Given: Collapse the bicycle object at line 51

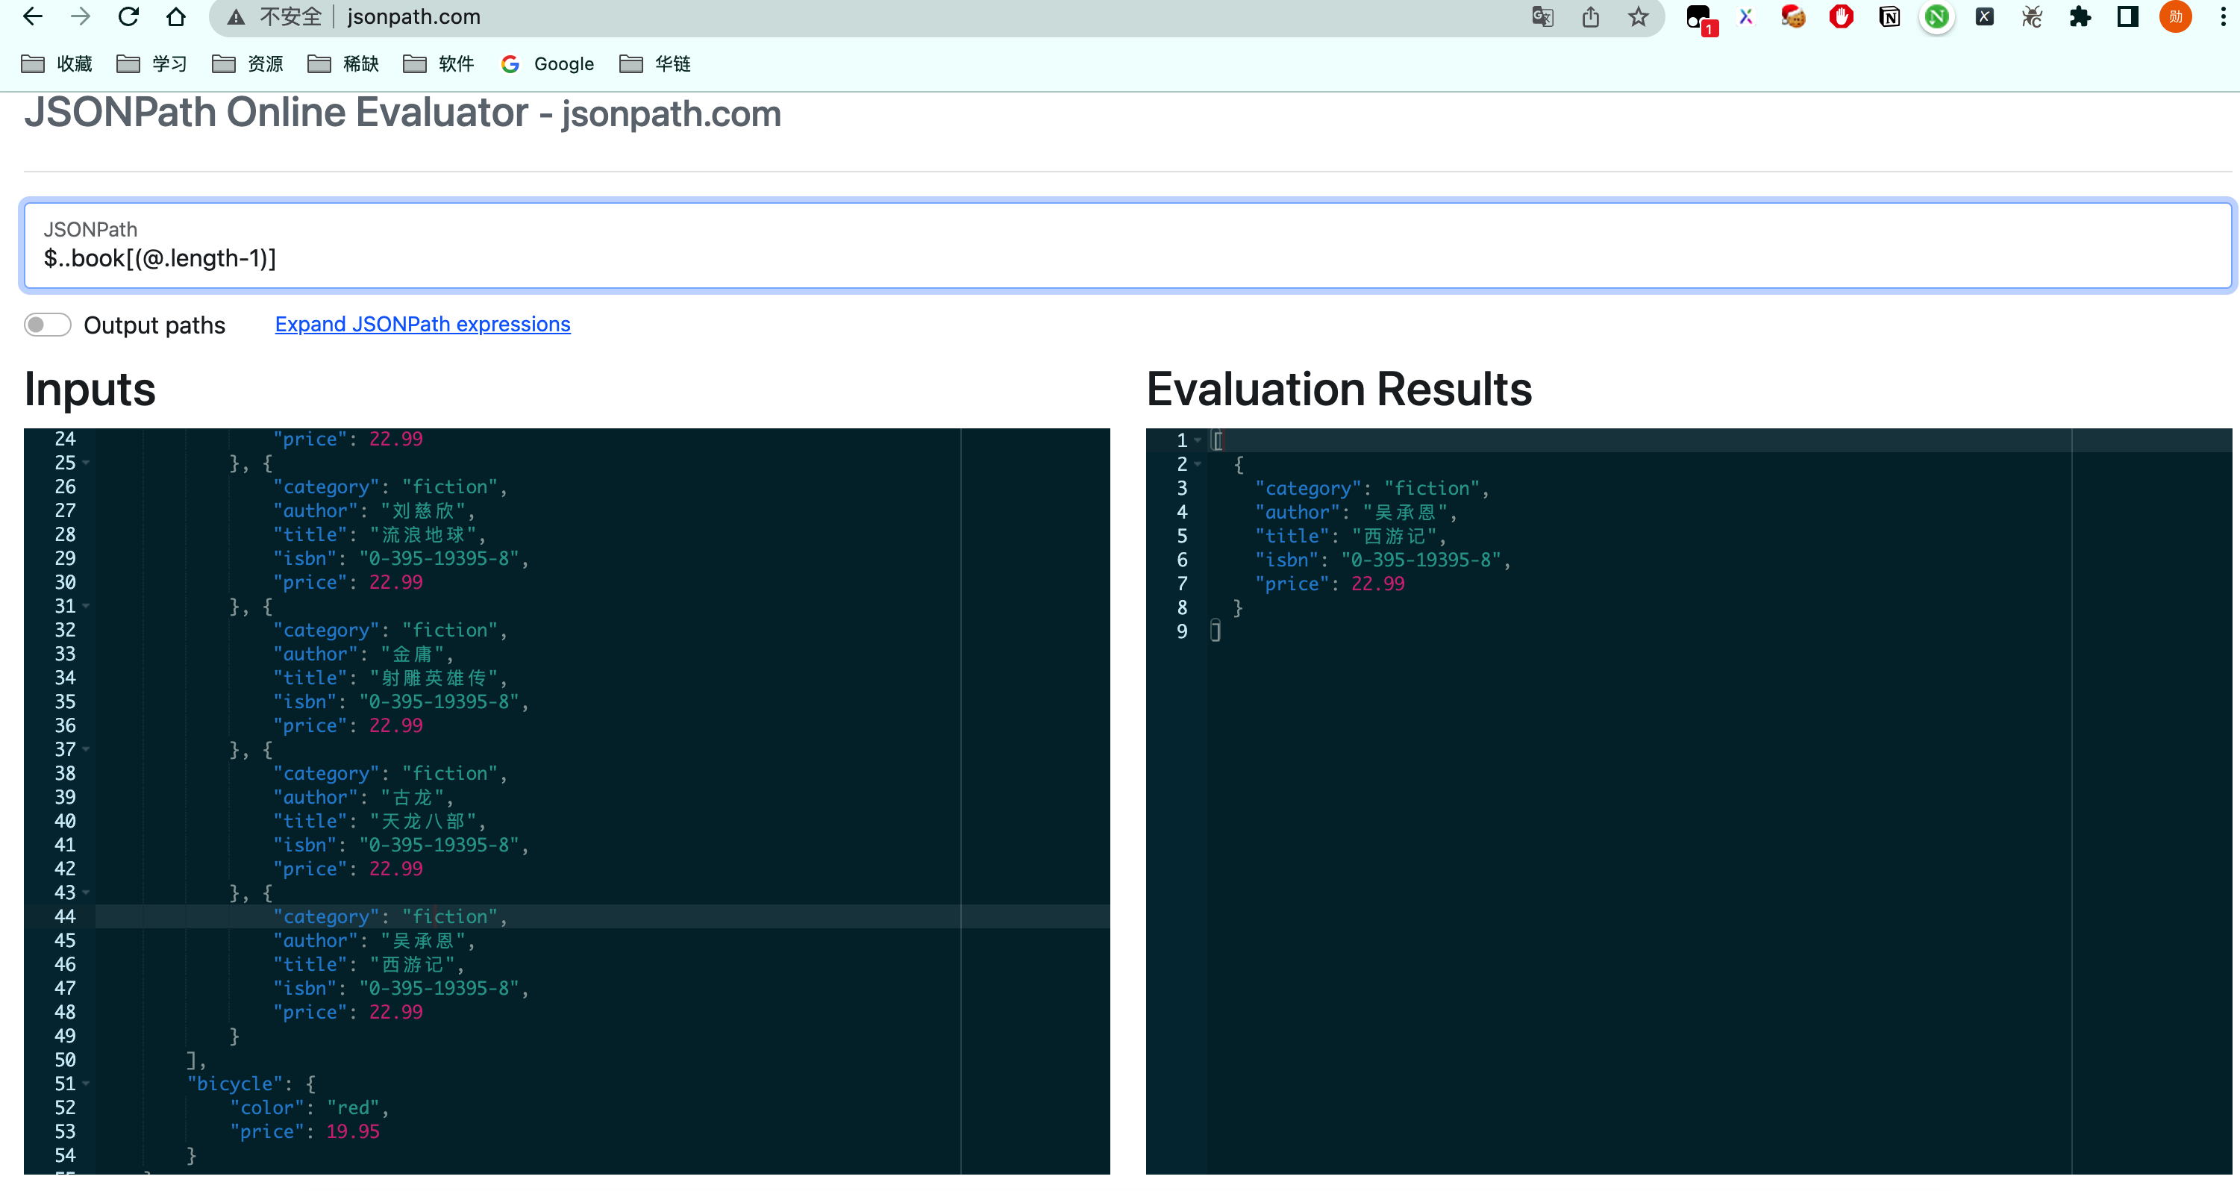Looking at the screenshot, I should tap(86, 1084).
